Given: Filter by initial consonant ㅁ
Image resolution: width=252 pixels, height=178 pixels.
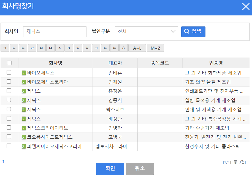Looking at the screenshot, I should tap(41, 48).
